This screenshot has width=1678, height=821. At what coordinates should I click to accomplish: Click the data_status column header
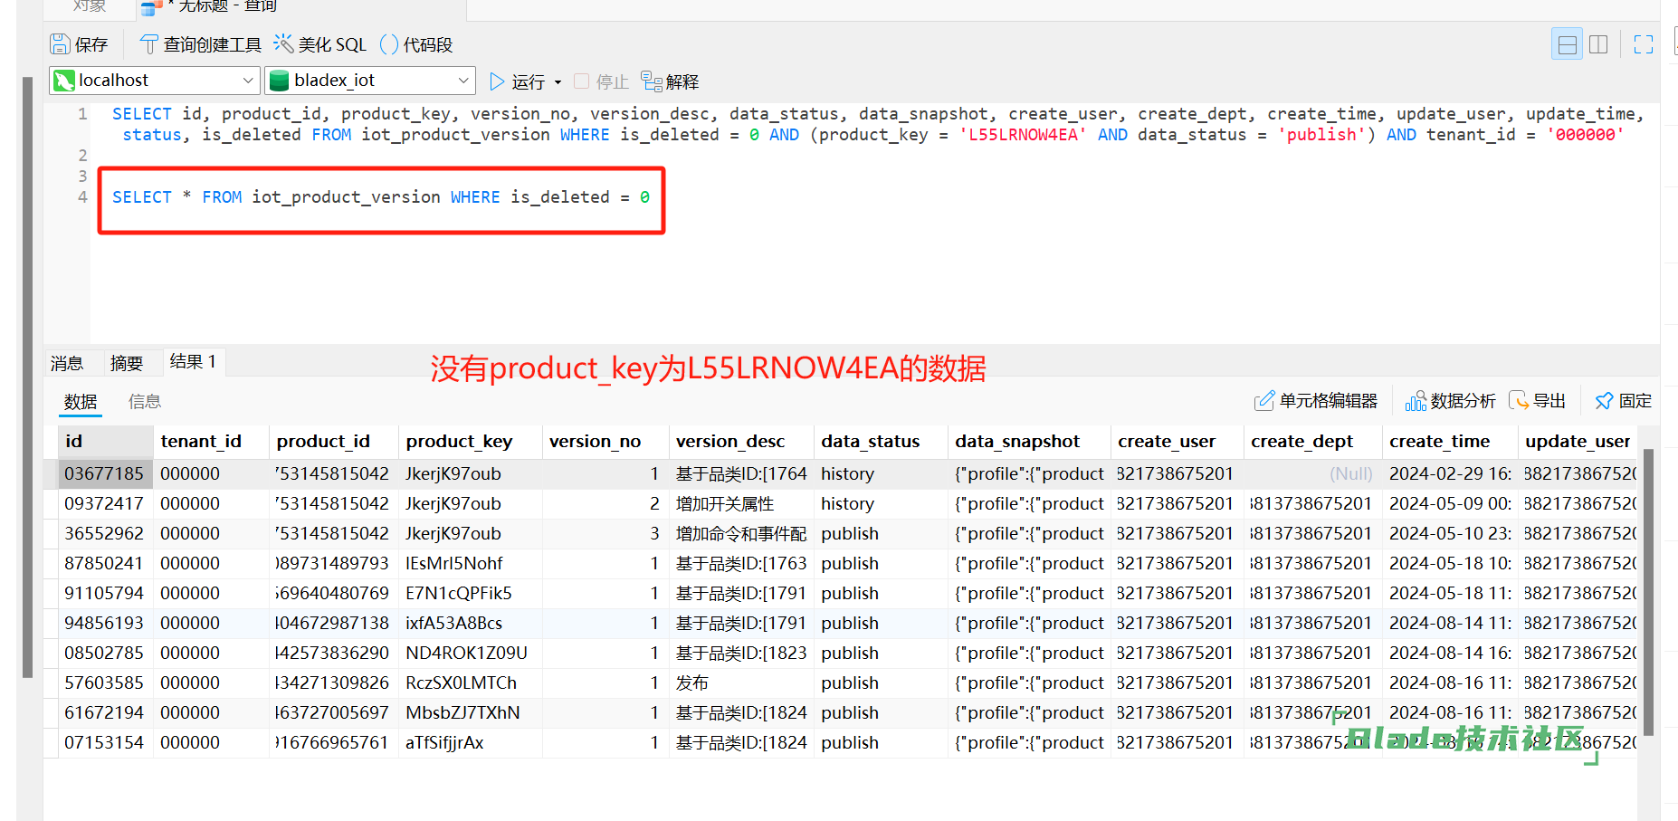coord(881,441)
